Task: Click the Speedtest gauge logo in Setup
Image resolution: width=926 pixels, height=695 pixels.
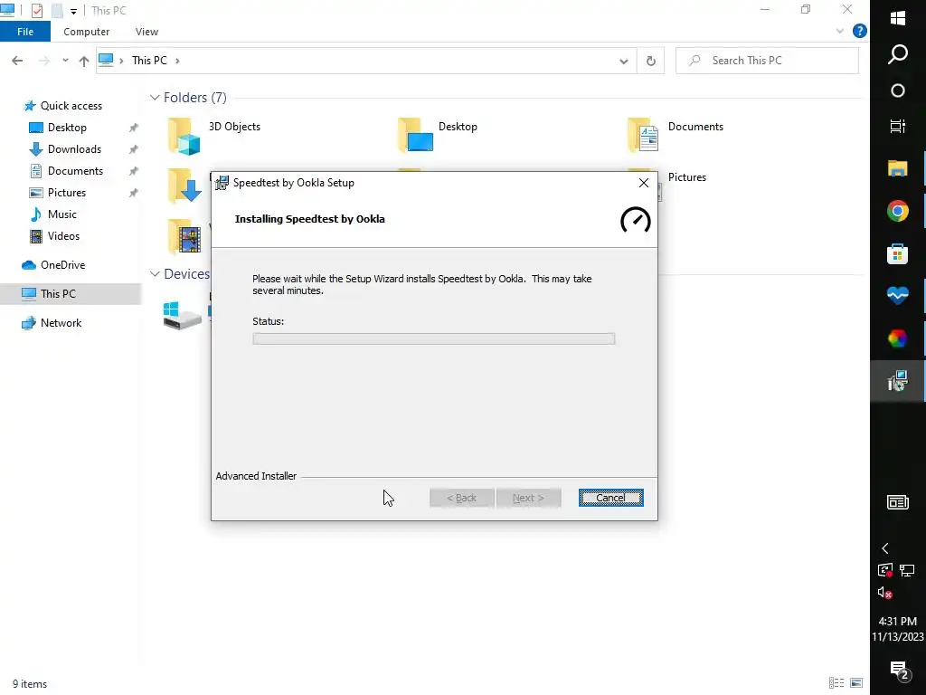Action: pyautogui.click(x=636, y=220)
